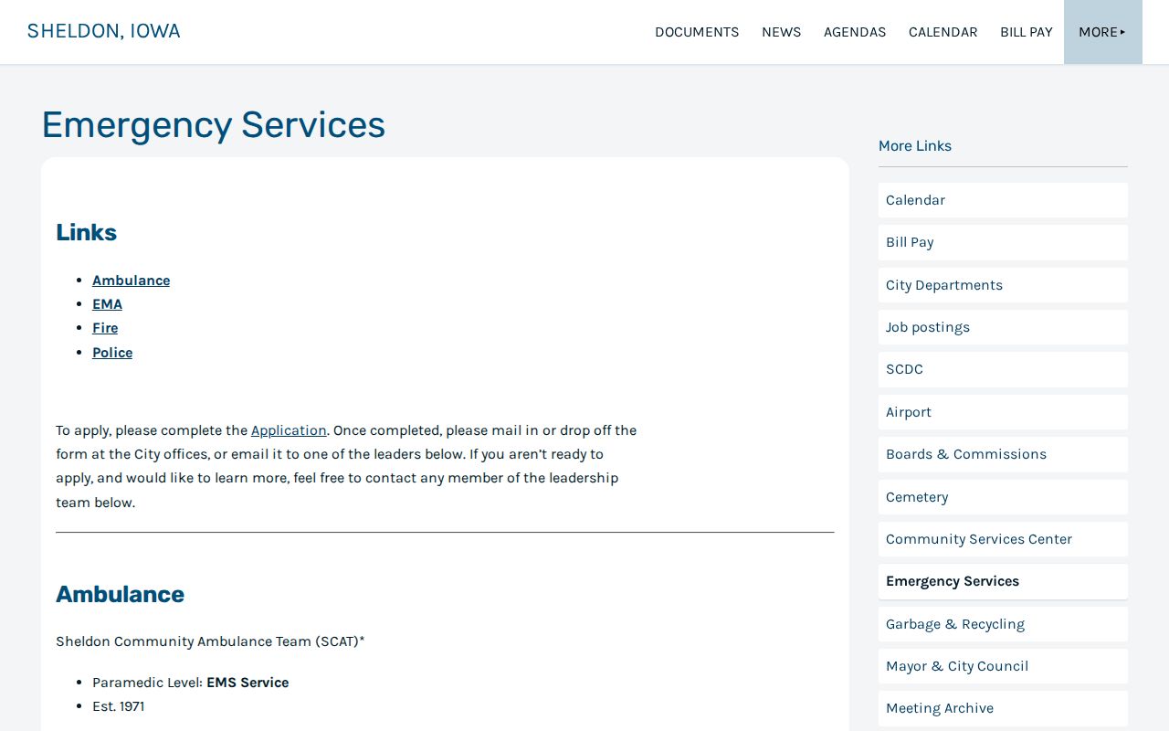Open Meeting Archive in the sidebar
This screenshot has width=1169, height=731.
[x=1003, y=708]
